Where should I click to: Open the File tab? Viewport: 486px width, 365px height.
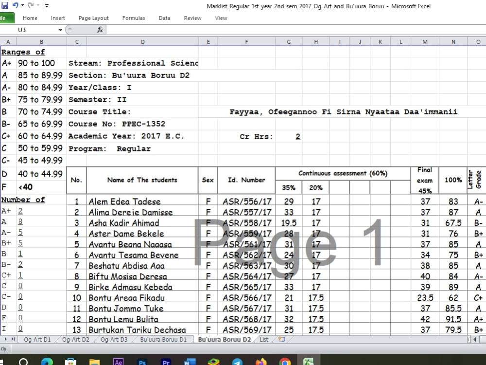pos(6,18)
